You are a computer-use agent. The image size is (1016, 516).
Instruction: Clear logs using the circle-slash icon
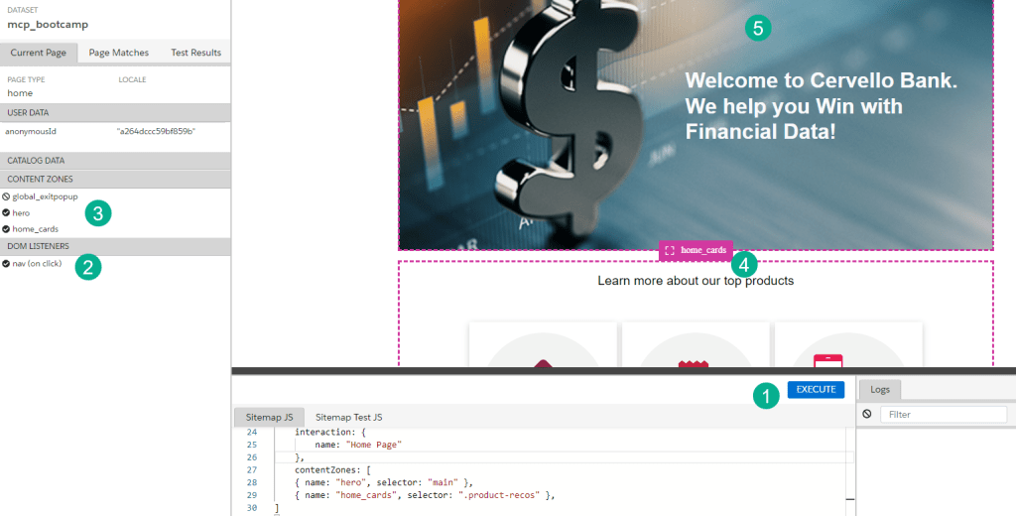point(867,414)
